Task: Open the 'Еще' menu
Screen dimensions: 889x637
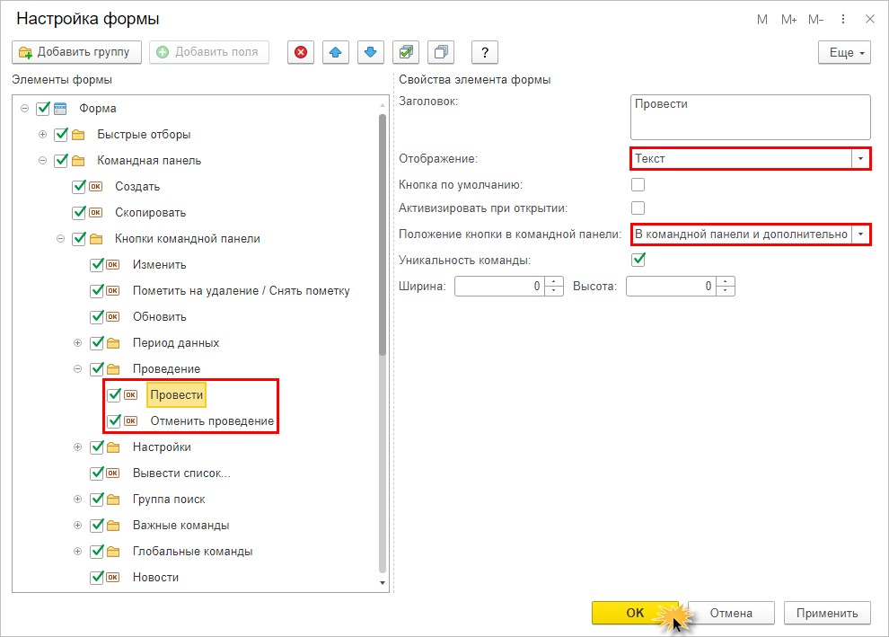Action: 844,53
